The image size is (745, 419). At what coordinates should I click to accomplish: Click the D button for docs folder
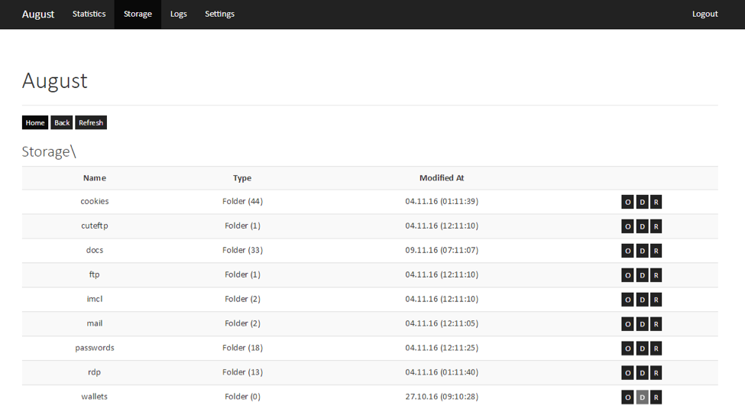click(642, 251)
